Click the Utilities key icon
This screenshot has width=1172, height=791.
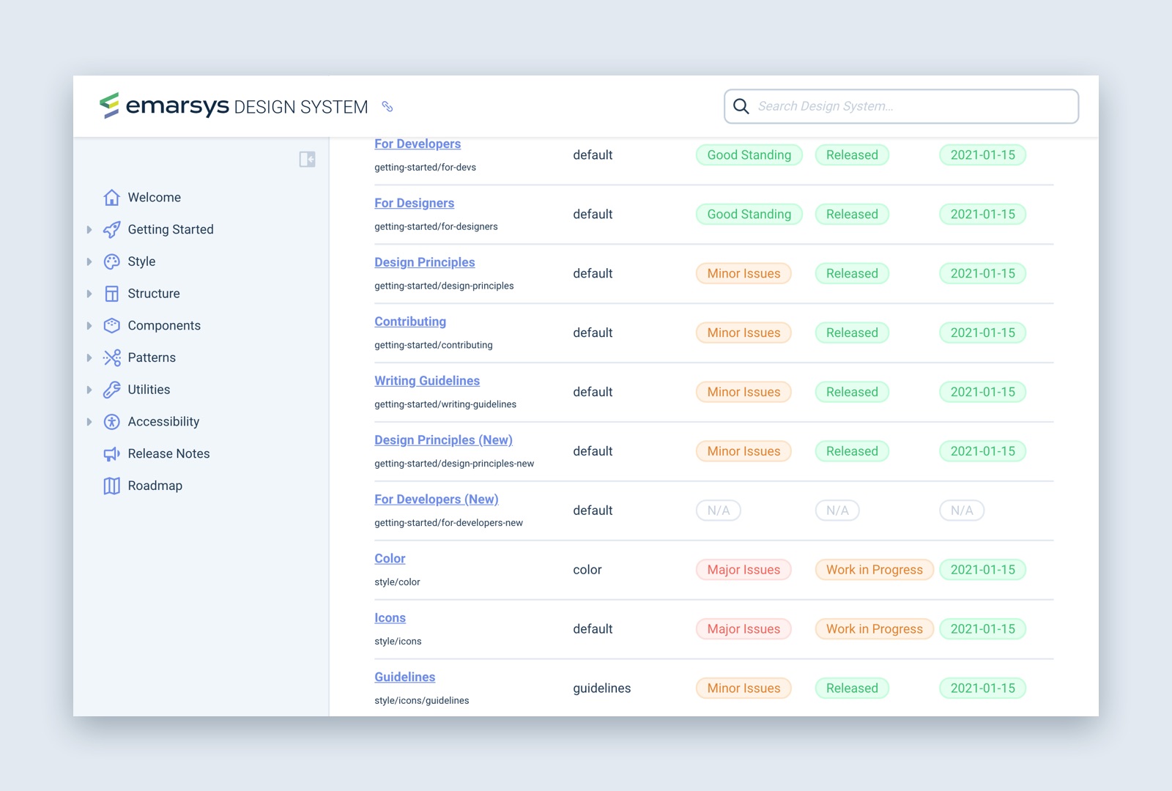111,389
